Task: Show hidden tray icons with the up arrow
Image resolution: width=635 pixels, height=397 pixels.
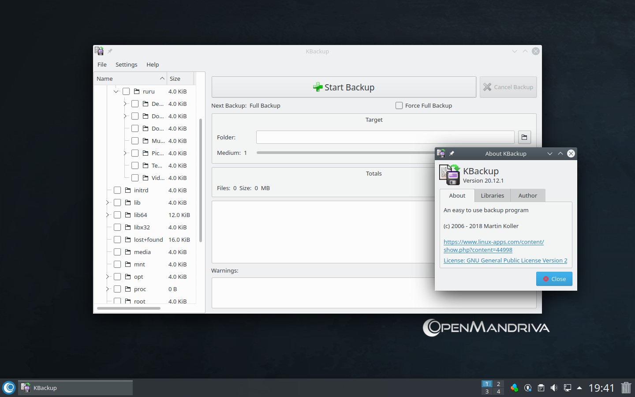Action: click(x=579, y=388)
